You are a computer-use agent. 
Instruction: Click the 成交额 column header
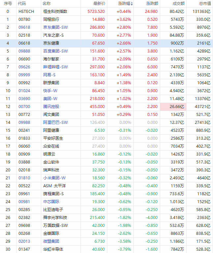click(x=178, y=4)
